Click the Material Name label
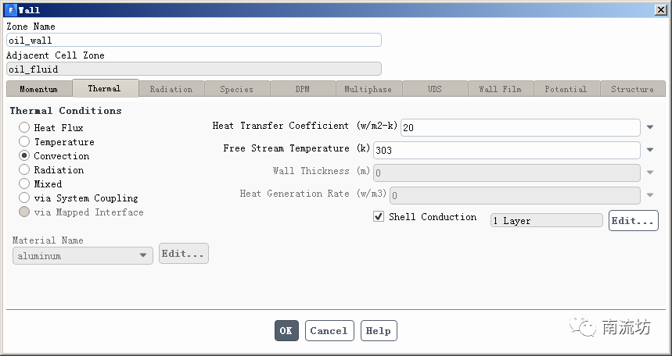 (x=48, y=240)
